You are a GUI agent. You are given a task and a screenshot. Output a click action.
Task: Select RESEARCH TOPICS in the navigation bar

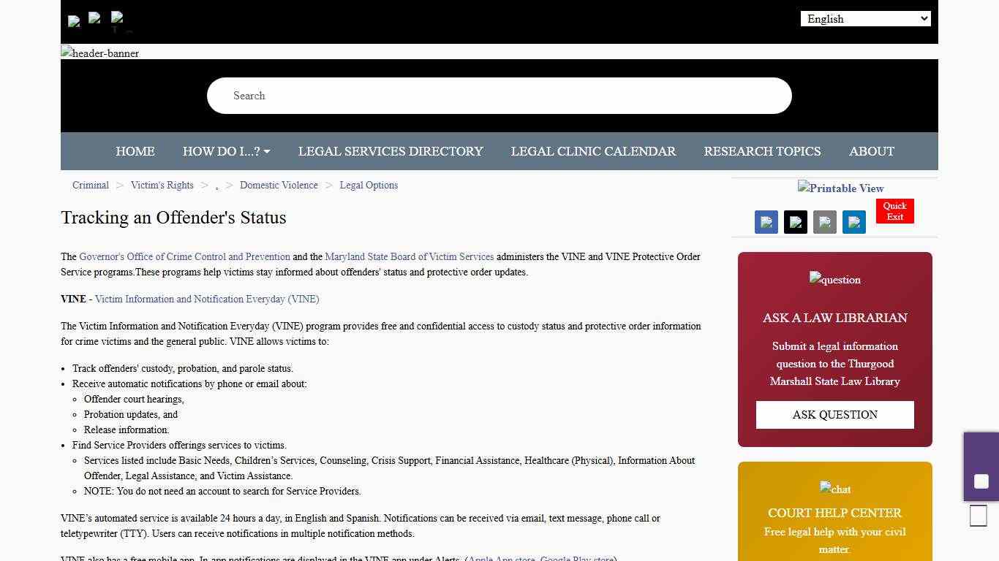(762, 151)
